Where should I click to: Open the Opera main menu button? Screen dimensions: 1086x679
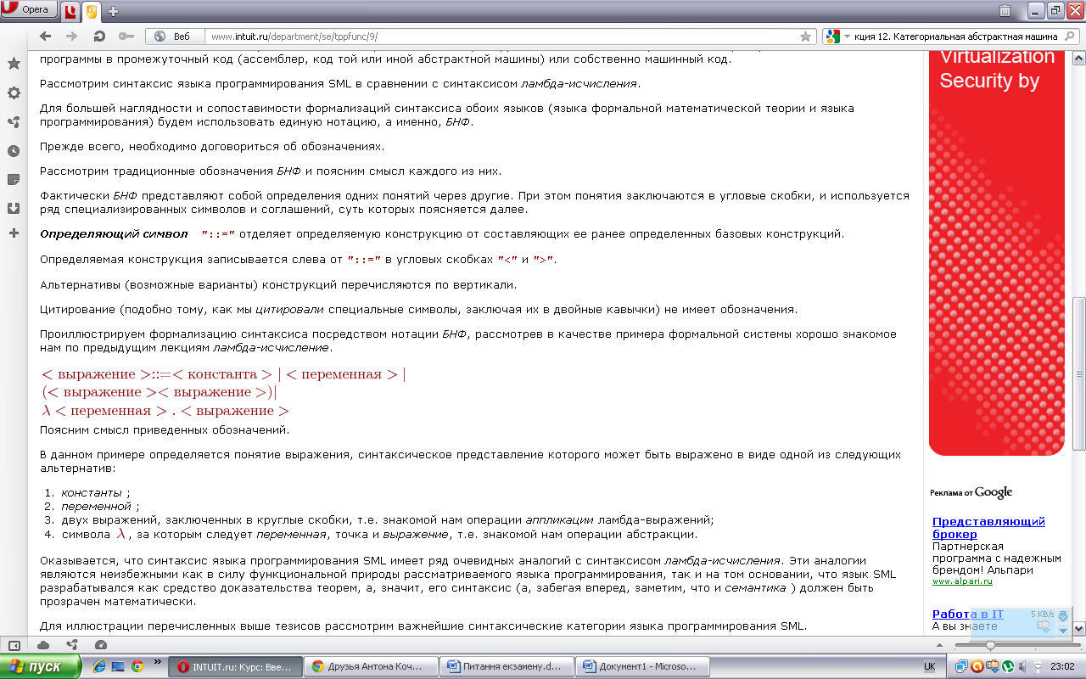tap(29, 10)
